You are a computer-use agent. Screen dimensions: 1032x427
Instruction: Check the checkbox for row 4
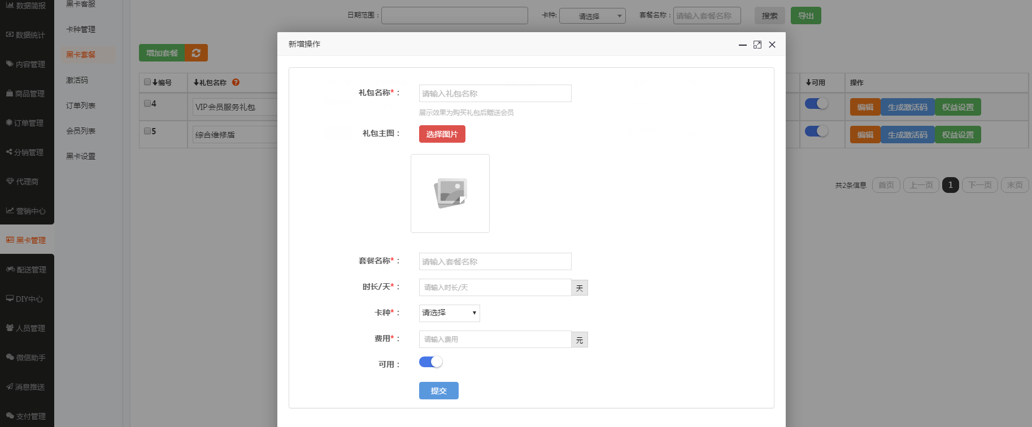click(147, 103)
